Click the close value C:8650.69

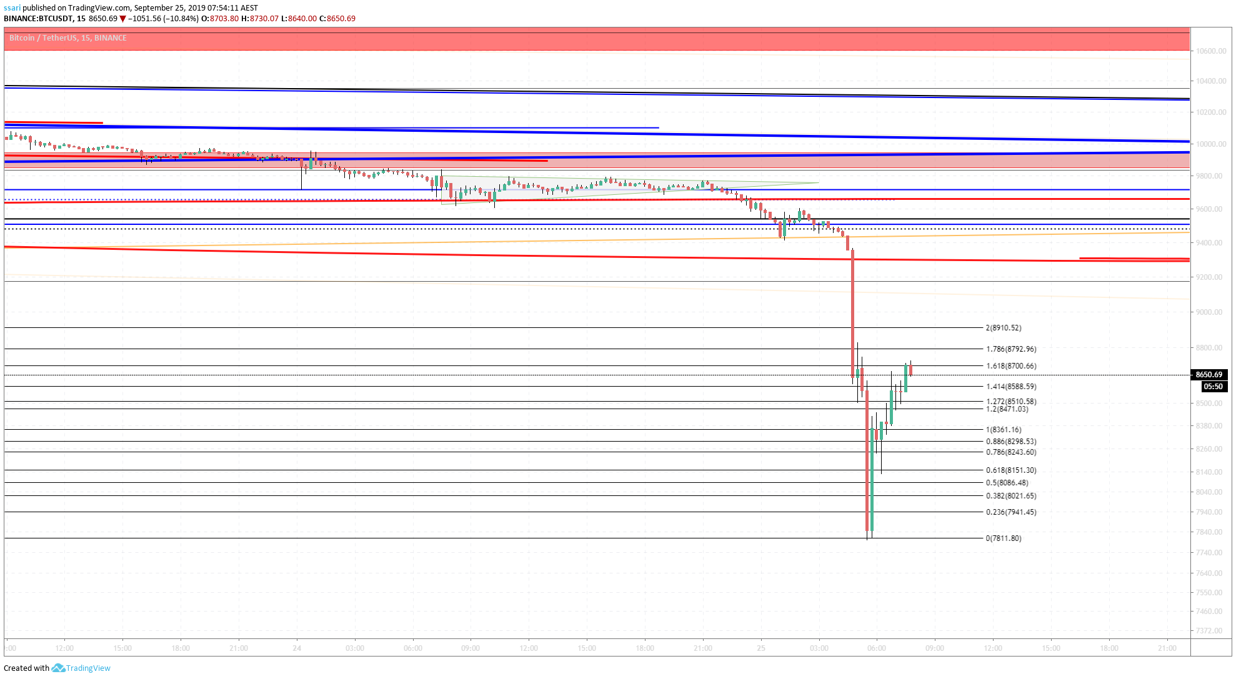click(337, 19)
